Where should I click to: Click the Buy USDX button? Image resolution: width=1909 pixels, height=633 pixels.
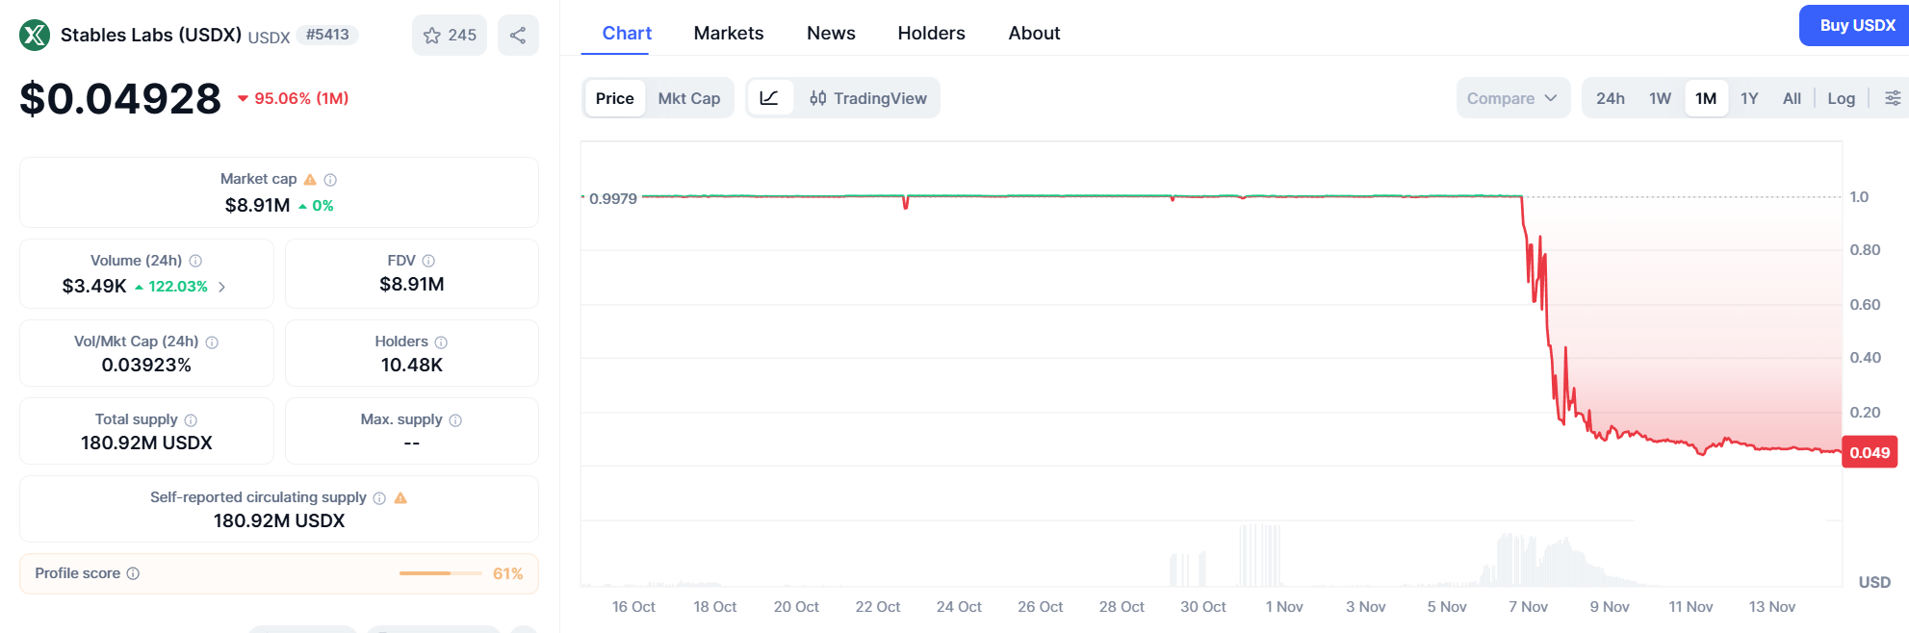coord(1856,26)
